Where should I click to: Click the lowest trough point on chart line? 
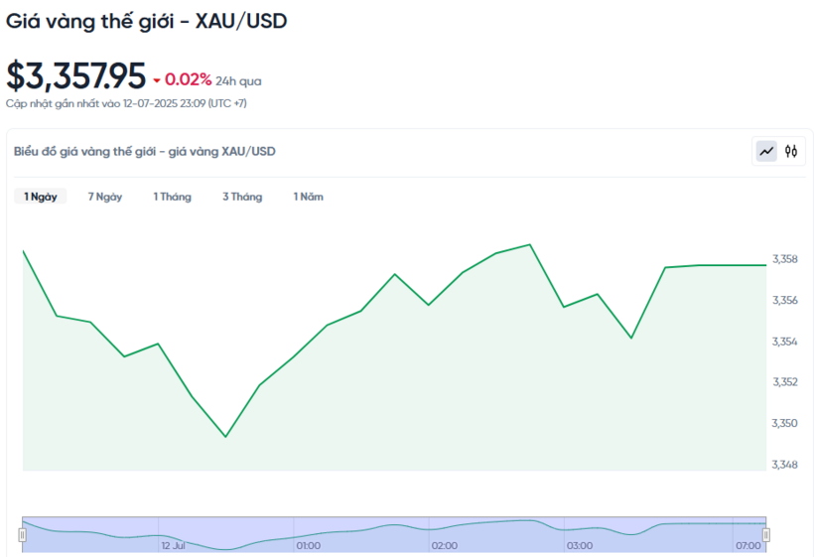(225, 437)
